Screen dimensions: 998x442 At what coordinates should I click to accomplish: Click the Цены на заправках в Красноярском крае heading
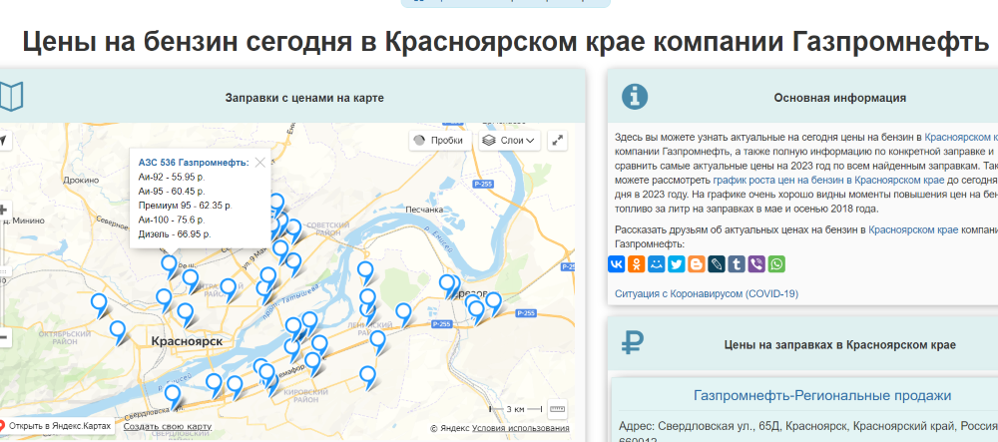[x=839, y=344]
